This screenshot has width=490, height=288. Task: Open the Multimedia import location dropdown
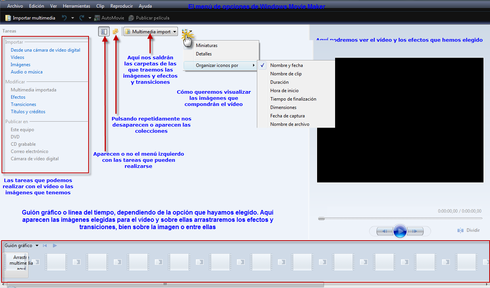(151, 32)
